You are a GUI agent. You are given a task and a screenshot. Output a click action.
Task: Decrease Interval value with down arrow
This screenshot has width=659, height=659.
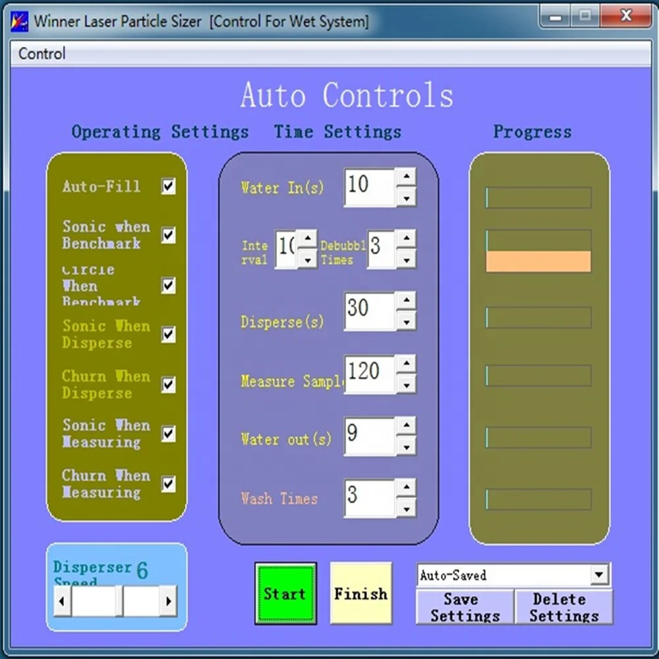click(308, 259)
